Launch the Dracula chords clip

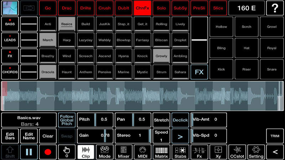(48, 72)
